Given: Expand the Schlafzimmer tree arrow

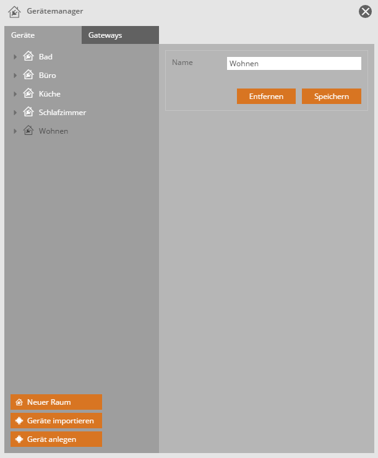Looking at the screenshot, I should click(x=15, y=113).
